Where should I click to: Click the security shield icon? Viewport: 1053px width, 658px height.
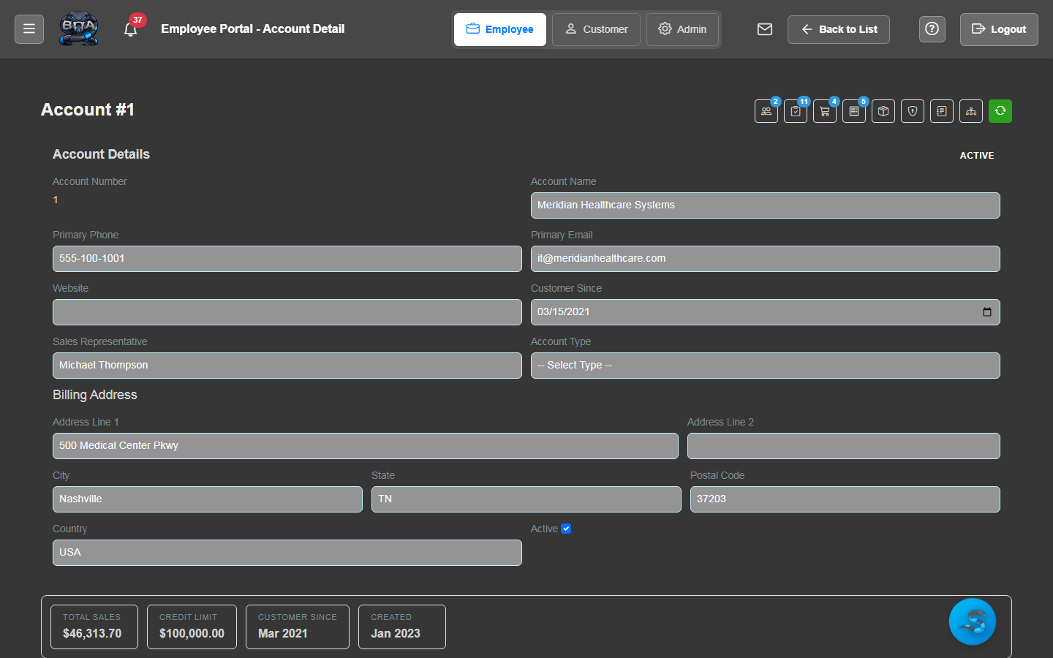(912, 111)
